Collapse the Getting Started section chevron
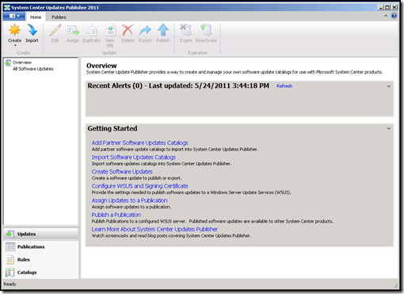The height and width of the screenshot is (294, 404). pos(389,128)
